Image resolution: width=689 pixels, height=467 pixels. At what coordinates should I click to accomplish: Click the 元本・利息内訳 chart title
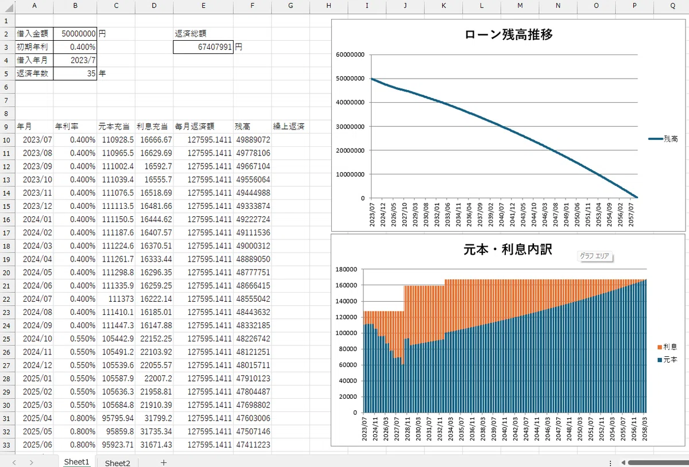pyautogui.click(x=508, y=250)
